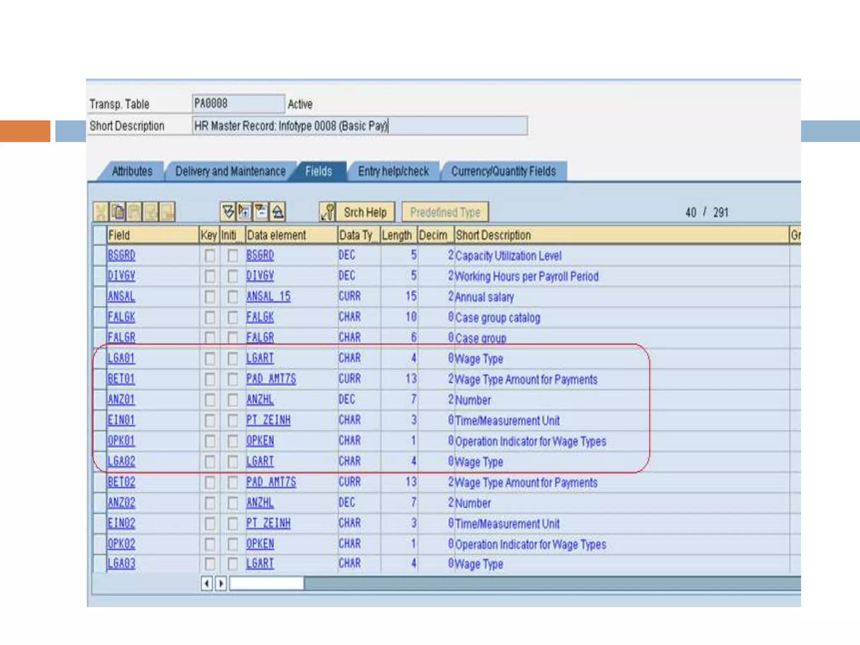Open the Entry help/check tab

393,171
